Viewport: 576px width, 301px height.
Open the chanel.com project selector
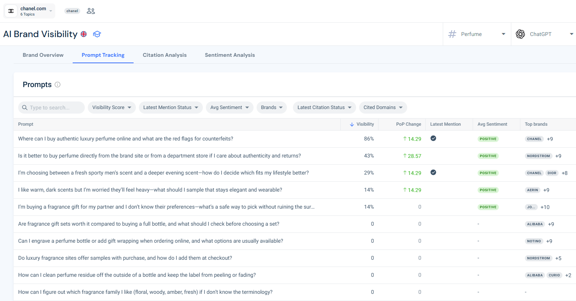[30, 11]
